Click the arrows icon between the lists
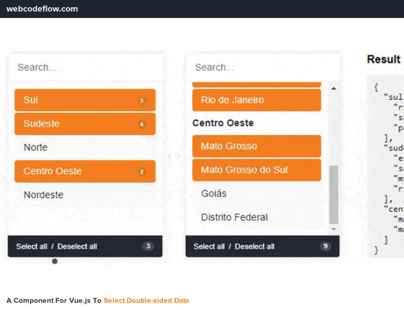Image resolution: width=404 pixels, height=310 pixels. tap(174, 156)
